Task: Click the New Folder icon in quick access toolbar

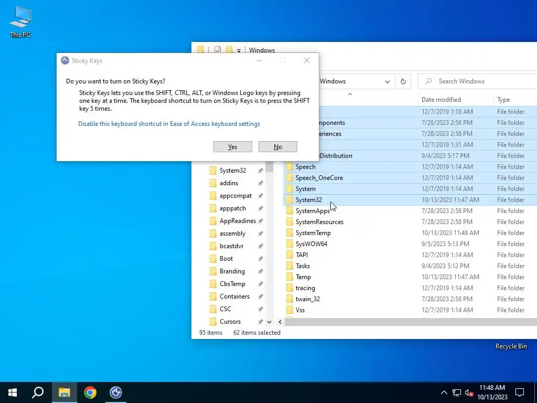Action: coord(230,50)
